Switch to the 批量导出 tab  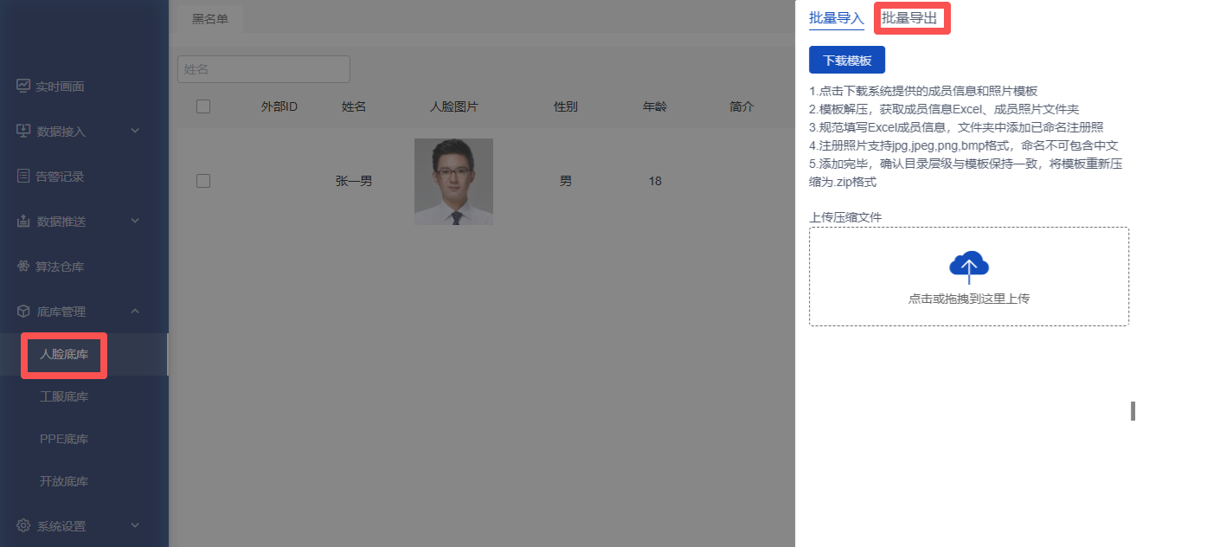click(909, 18)
